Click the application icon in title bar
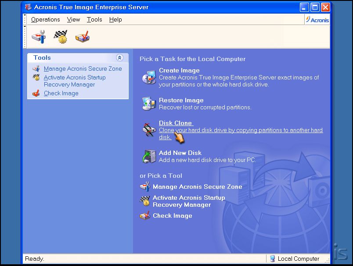This screenshot has height=266, width=353. click(28, 7)
